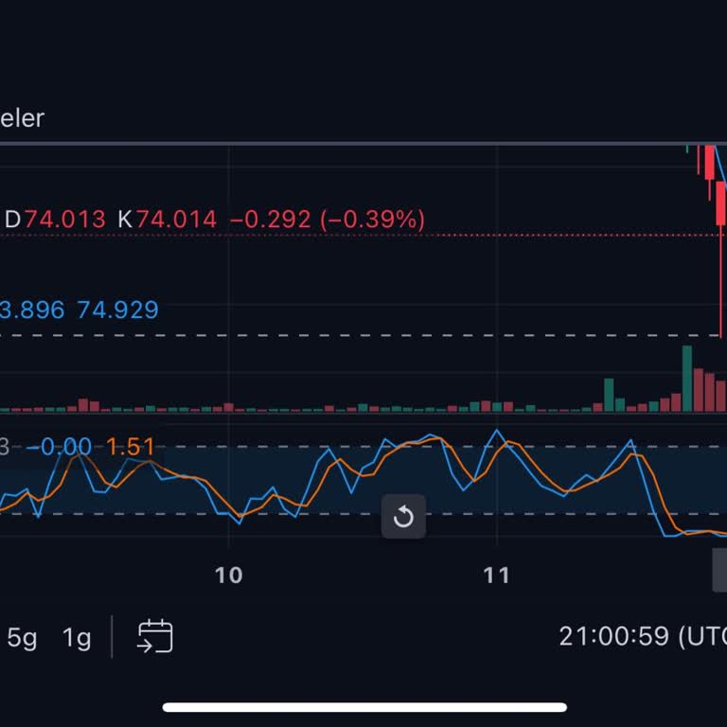The width and height of the screenshot is (727, 727).
Task: Tap the red dotted current price line
Action: tap(568, 233)
